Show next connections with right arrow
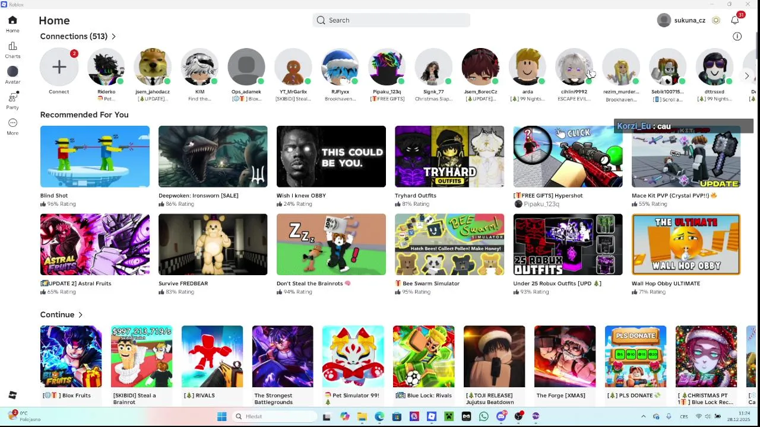Image resolution: width=760 pixels, height=427 pixels. pyautogui.click(x=746, y=76)
